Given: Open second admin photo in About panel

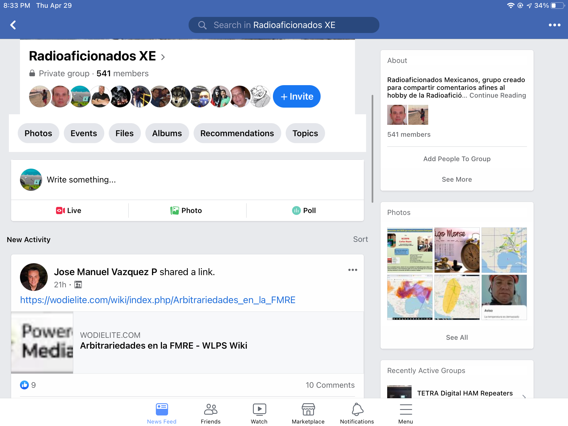Looking at the screenshot, I should [x=418, y=115].
